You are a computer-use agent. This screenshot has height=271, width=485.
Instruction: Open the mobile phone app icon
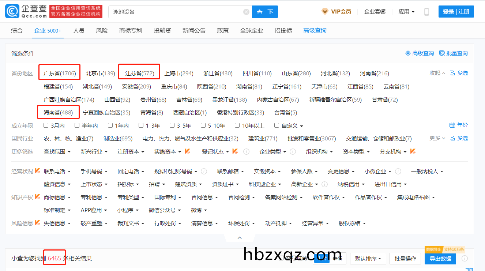426,12
